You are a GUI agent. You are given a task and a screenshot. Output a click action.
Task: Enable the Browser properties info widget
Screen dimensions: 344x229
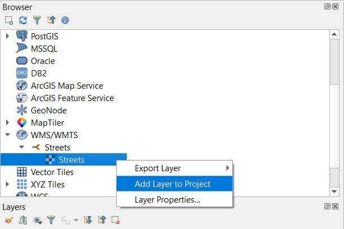pyautogui.click(x=65, y=20)
